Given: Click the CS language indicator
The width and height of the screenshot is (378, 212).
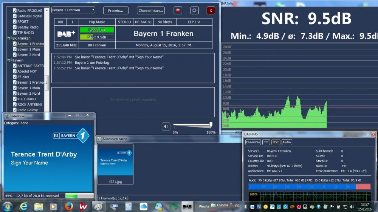Looking at the screenshot, I should click(x=237, y=206).
